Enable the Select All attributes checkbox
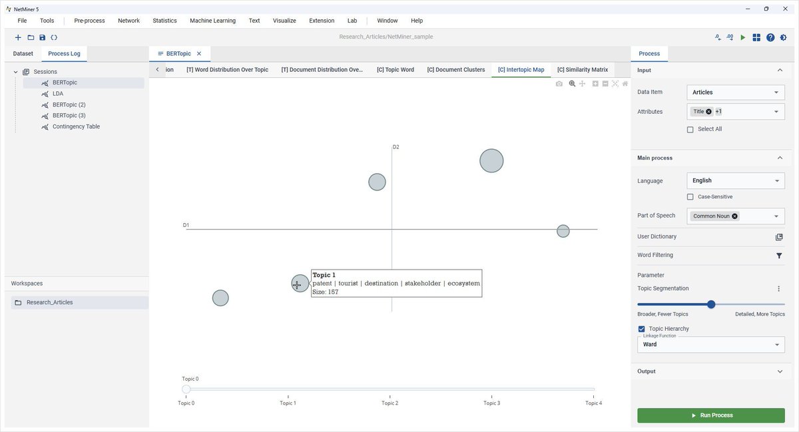799x432 pixels. tap(690, 128)
